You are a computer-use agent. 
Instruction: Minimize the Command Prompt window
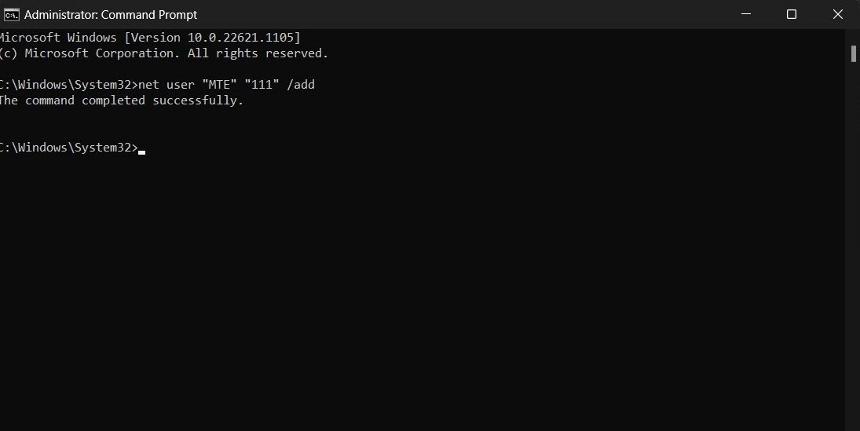[746, 14]
